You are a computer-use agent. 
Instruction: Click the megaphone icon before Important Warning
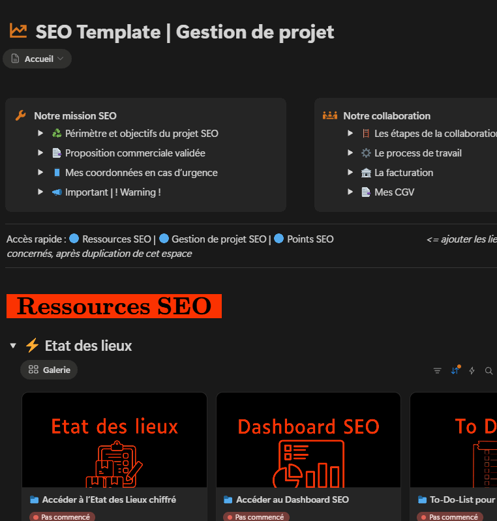(x=57, y=192)
